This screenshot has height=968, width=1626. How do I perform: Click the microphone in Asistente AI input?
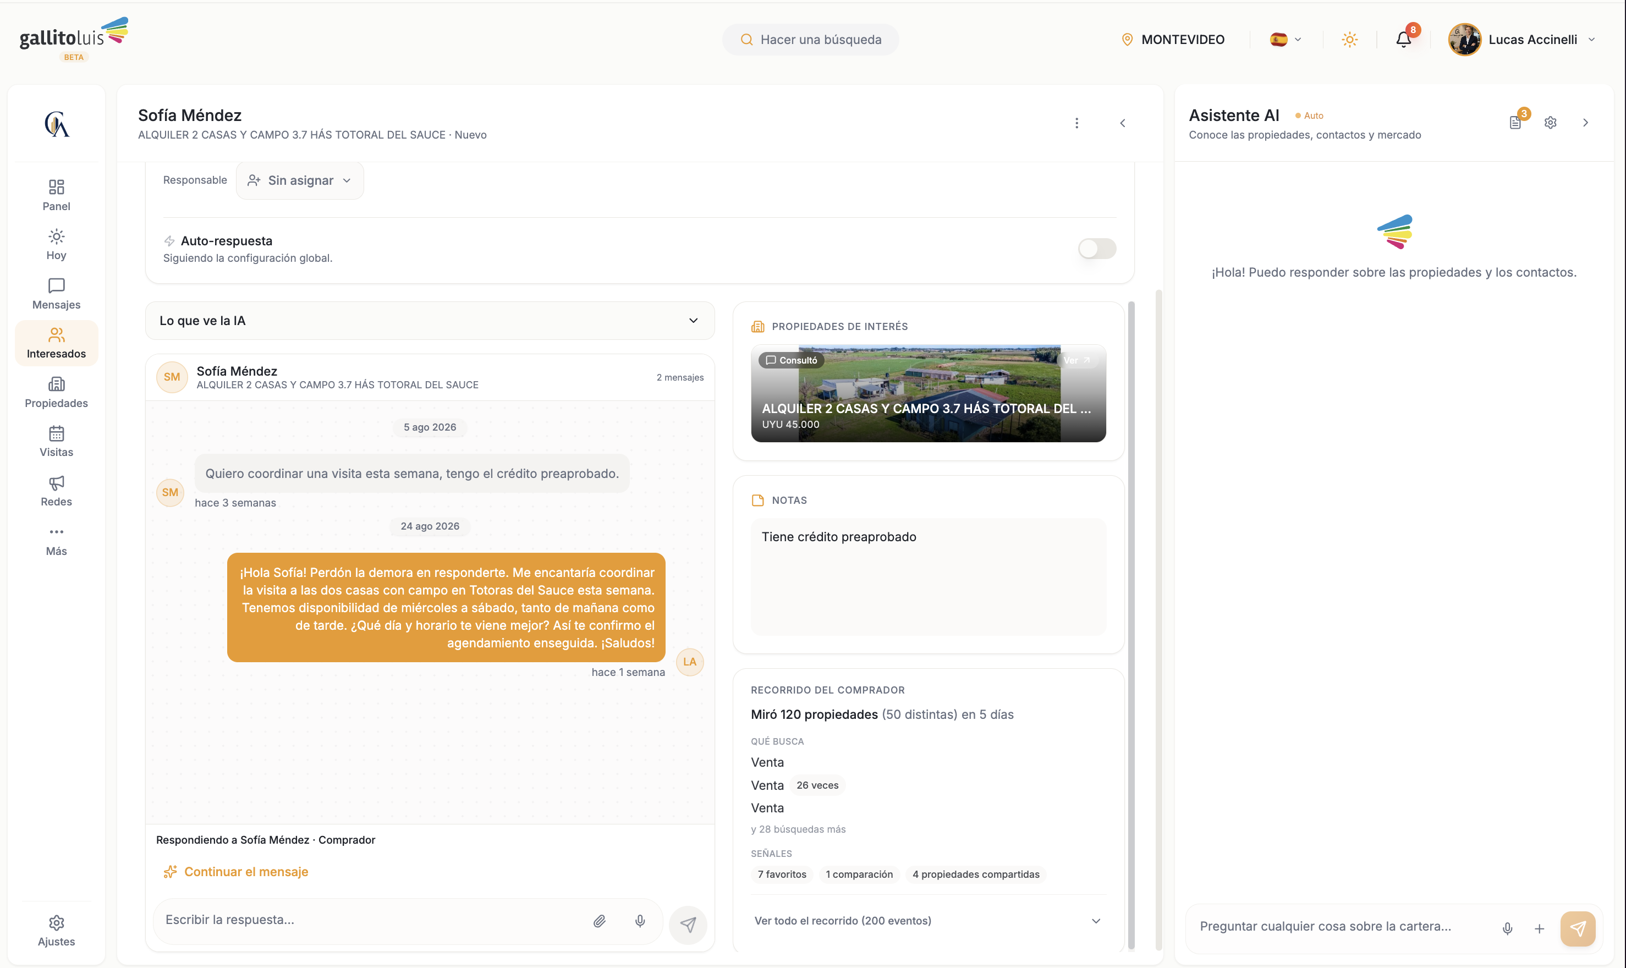click(1507, 928)
